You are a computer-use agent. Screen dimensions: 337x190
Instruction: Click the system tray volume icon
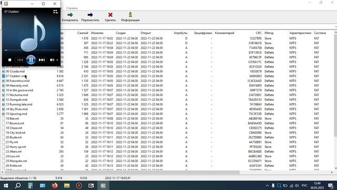point(297,186)
